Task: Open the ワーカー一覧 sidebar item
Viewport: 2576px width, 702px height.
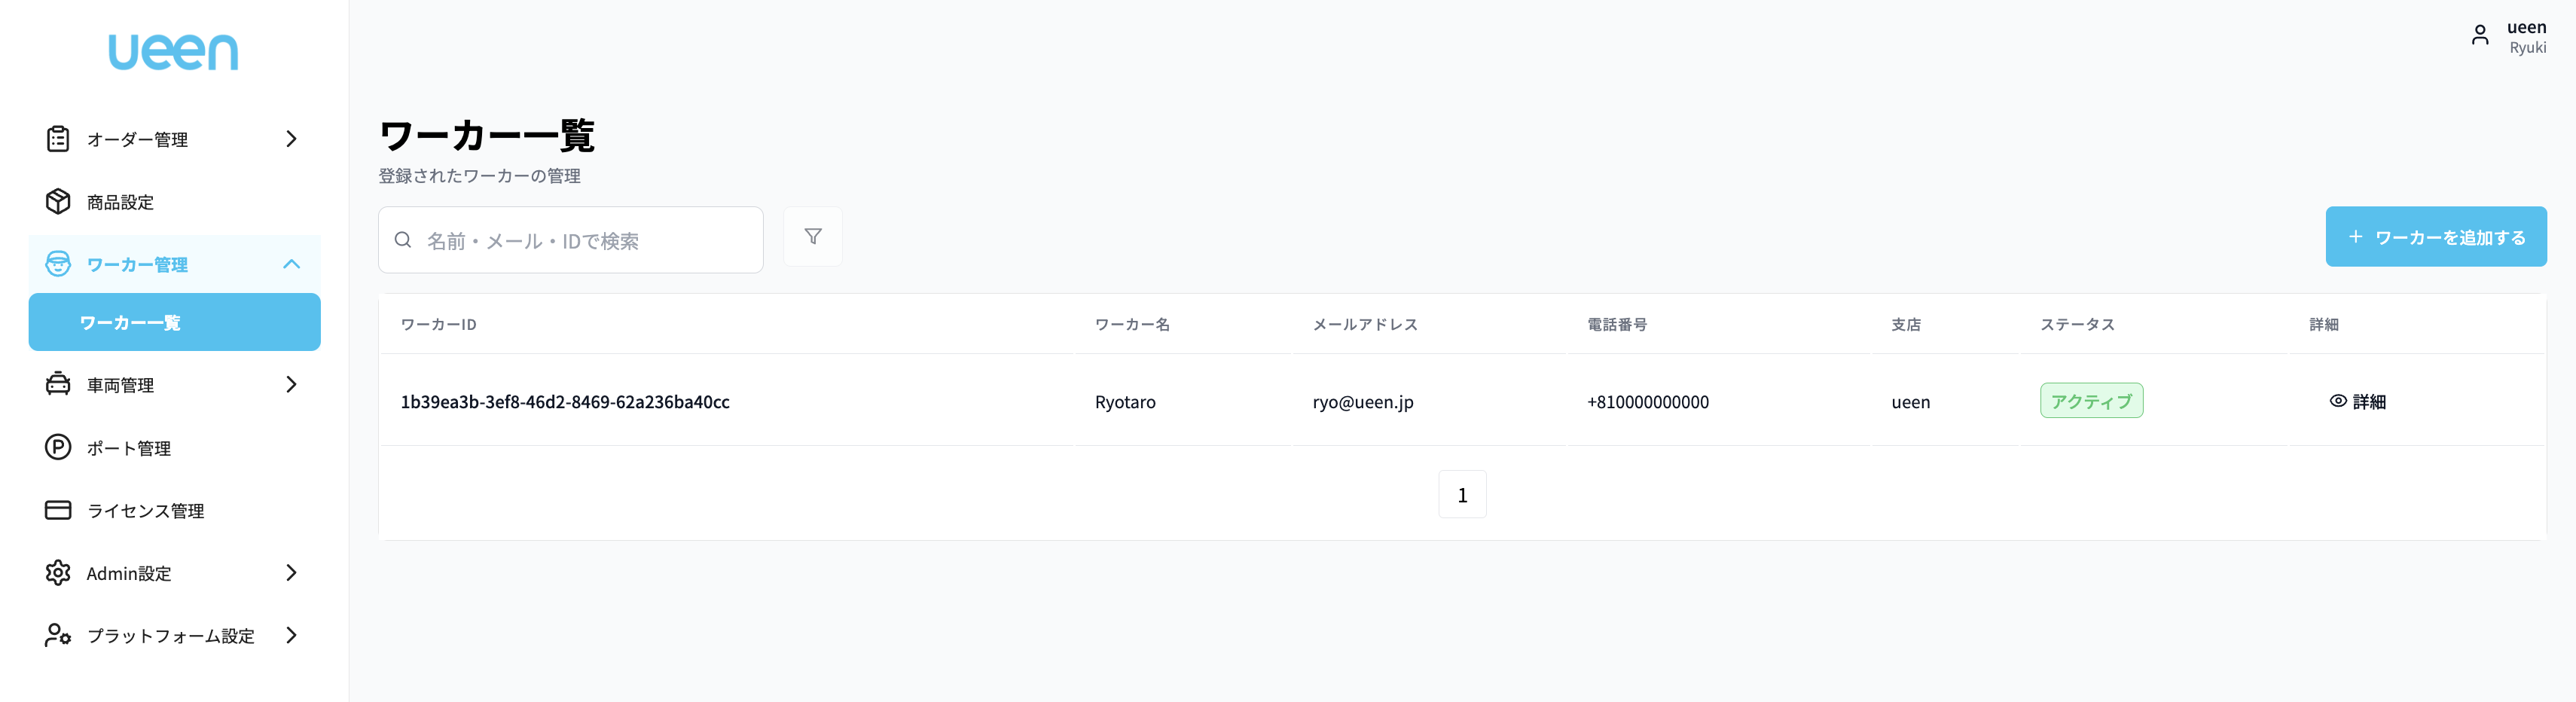Action: 174,322
